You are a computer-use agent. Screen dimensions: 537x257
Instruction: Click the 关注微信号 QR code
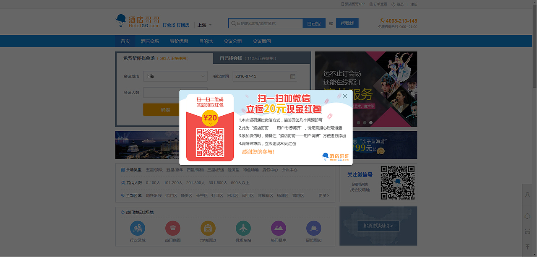(x=397, y=183)
